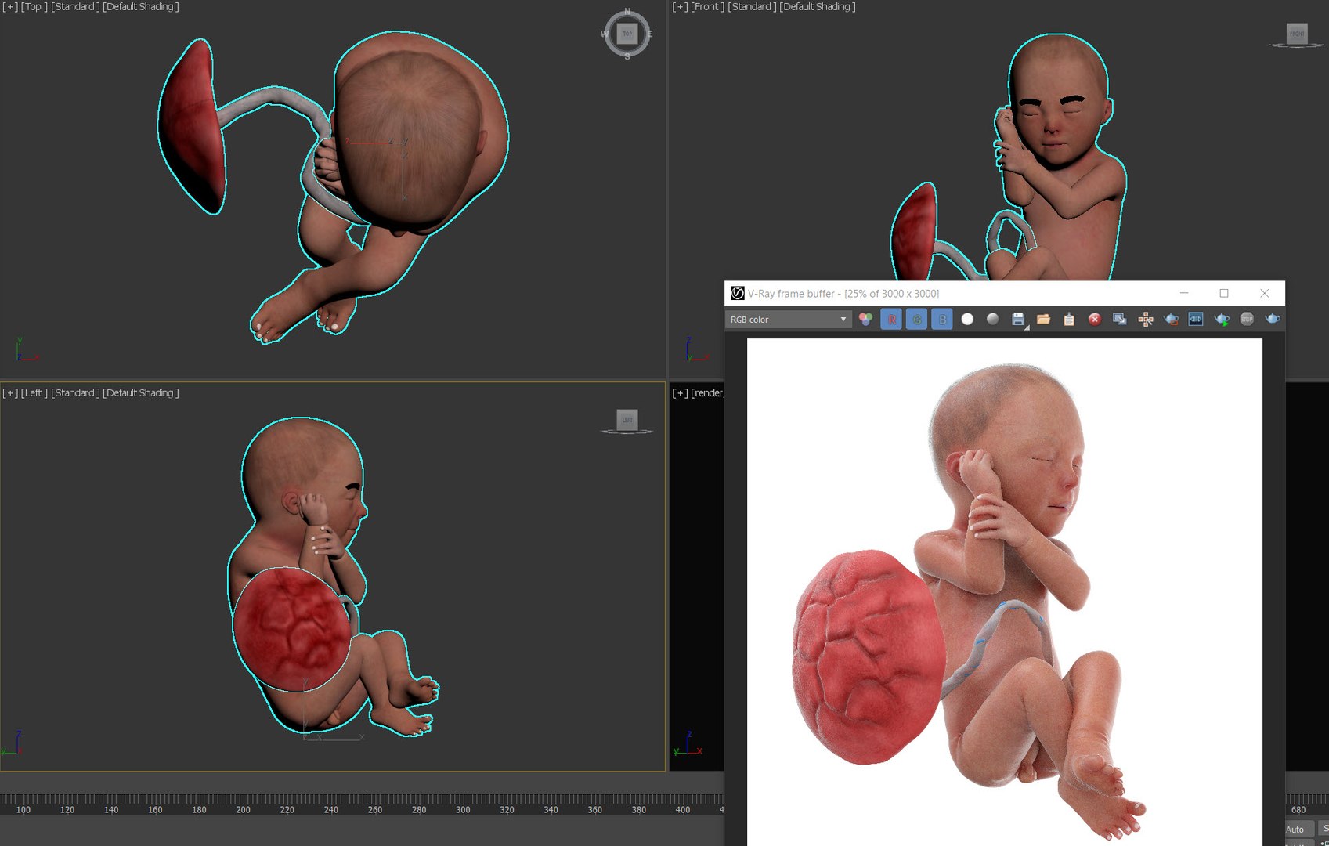Click the Top viewport ViewCube compass
The image size is (1329, 846).
click(627, 34)
